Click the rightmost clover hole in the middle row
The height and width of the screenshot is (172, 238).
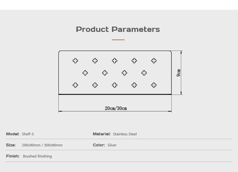click(x=144, y=73)
